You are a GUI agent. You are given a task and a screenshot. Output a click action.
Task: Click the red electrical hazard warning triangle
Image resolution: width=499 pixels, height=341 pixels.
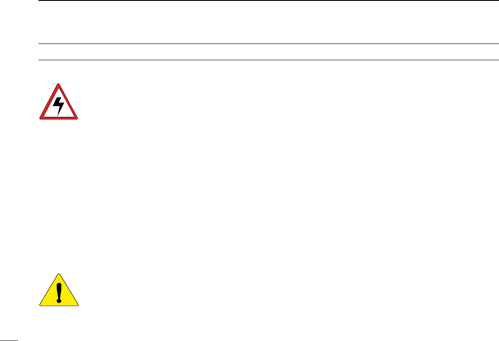59,101
